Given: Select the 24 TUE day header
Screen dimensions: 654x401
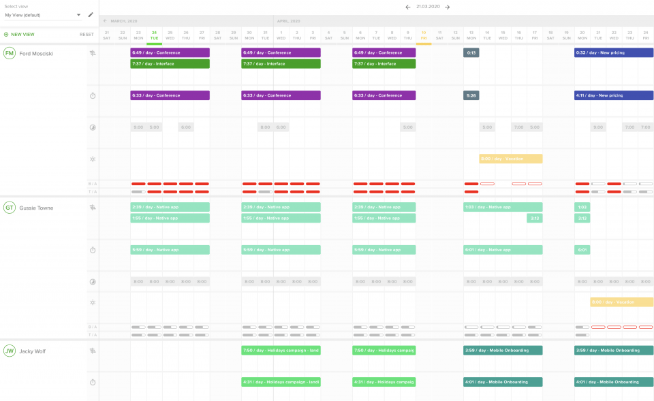Looking at the screenshot, I should [155, 35].
